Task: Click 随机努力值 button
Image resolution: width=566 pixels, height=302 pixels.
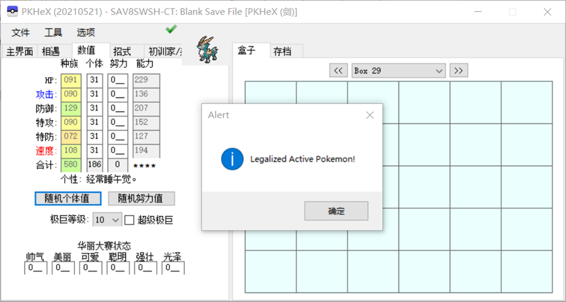Action: [141, 198]
